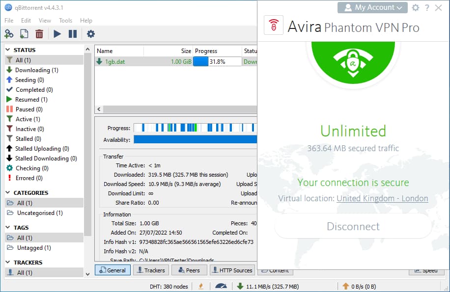The image size is (450, 292).
Task: Open Avira VPN settings gear icon
Action: click(415, 7)
